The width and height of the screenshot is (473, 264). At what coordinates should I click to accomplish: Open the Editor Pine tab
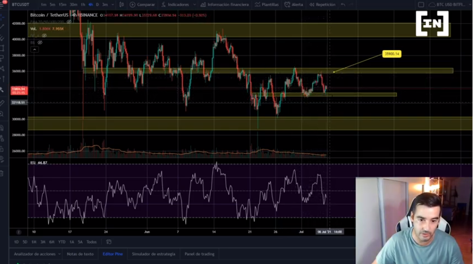pyautogui.click(x=113, y=254)
